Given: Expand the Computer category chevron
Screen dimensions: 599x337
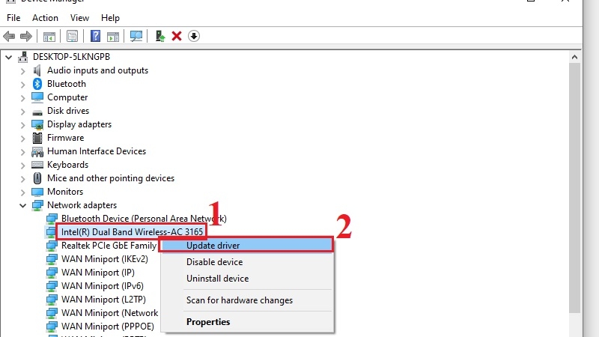Looking at the screenshot, I should [22, 98].
